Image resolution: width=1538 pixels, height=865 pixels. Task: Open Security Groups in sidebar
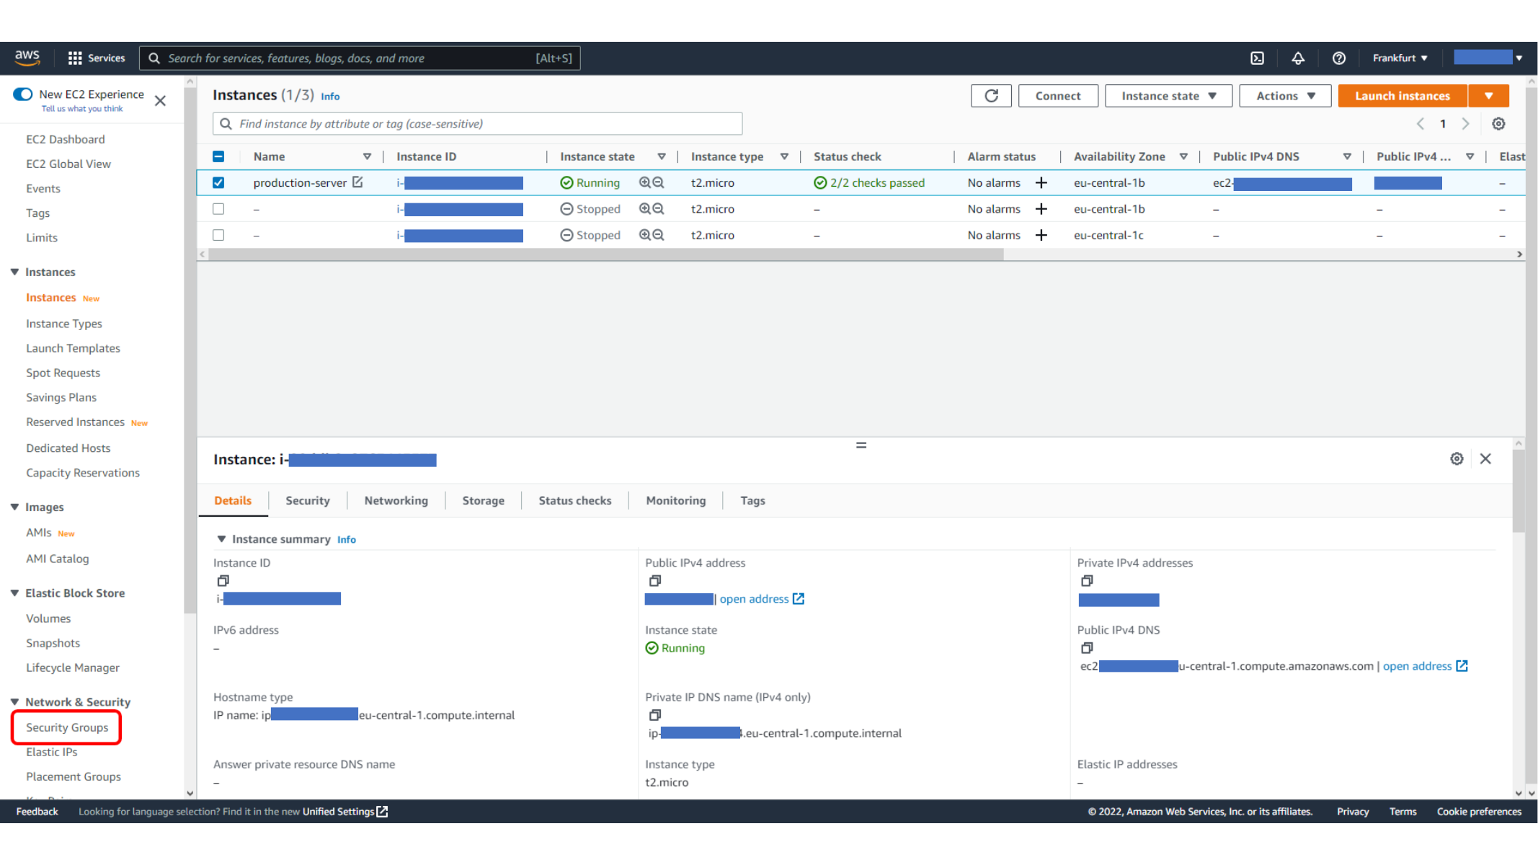pos(67,727)
